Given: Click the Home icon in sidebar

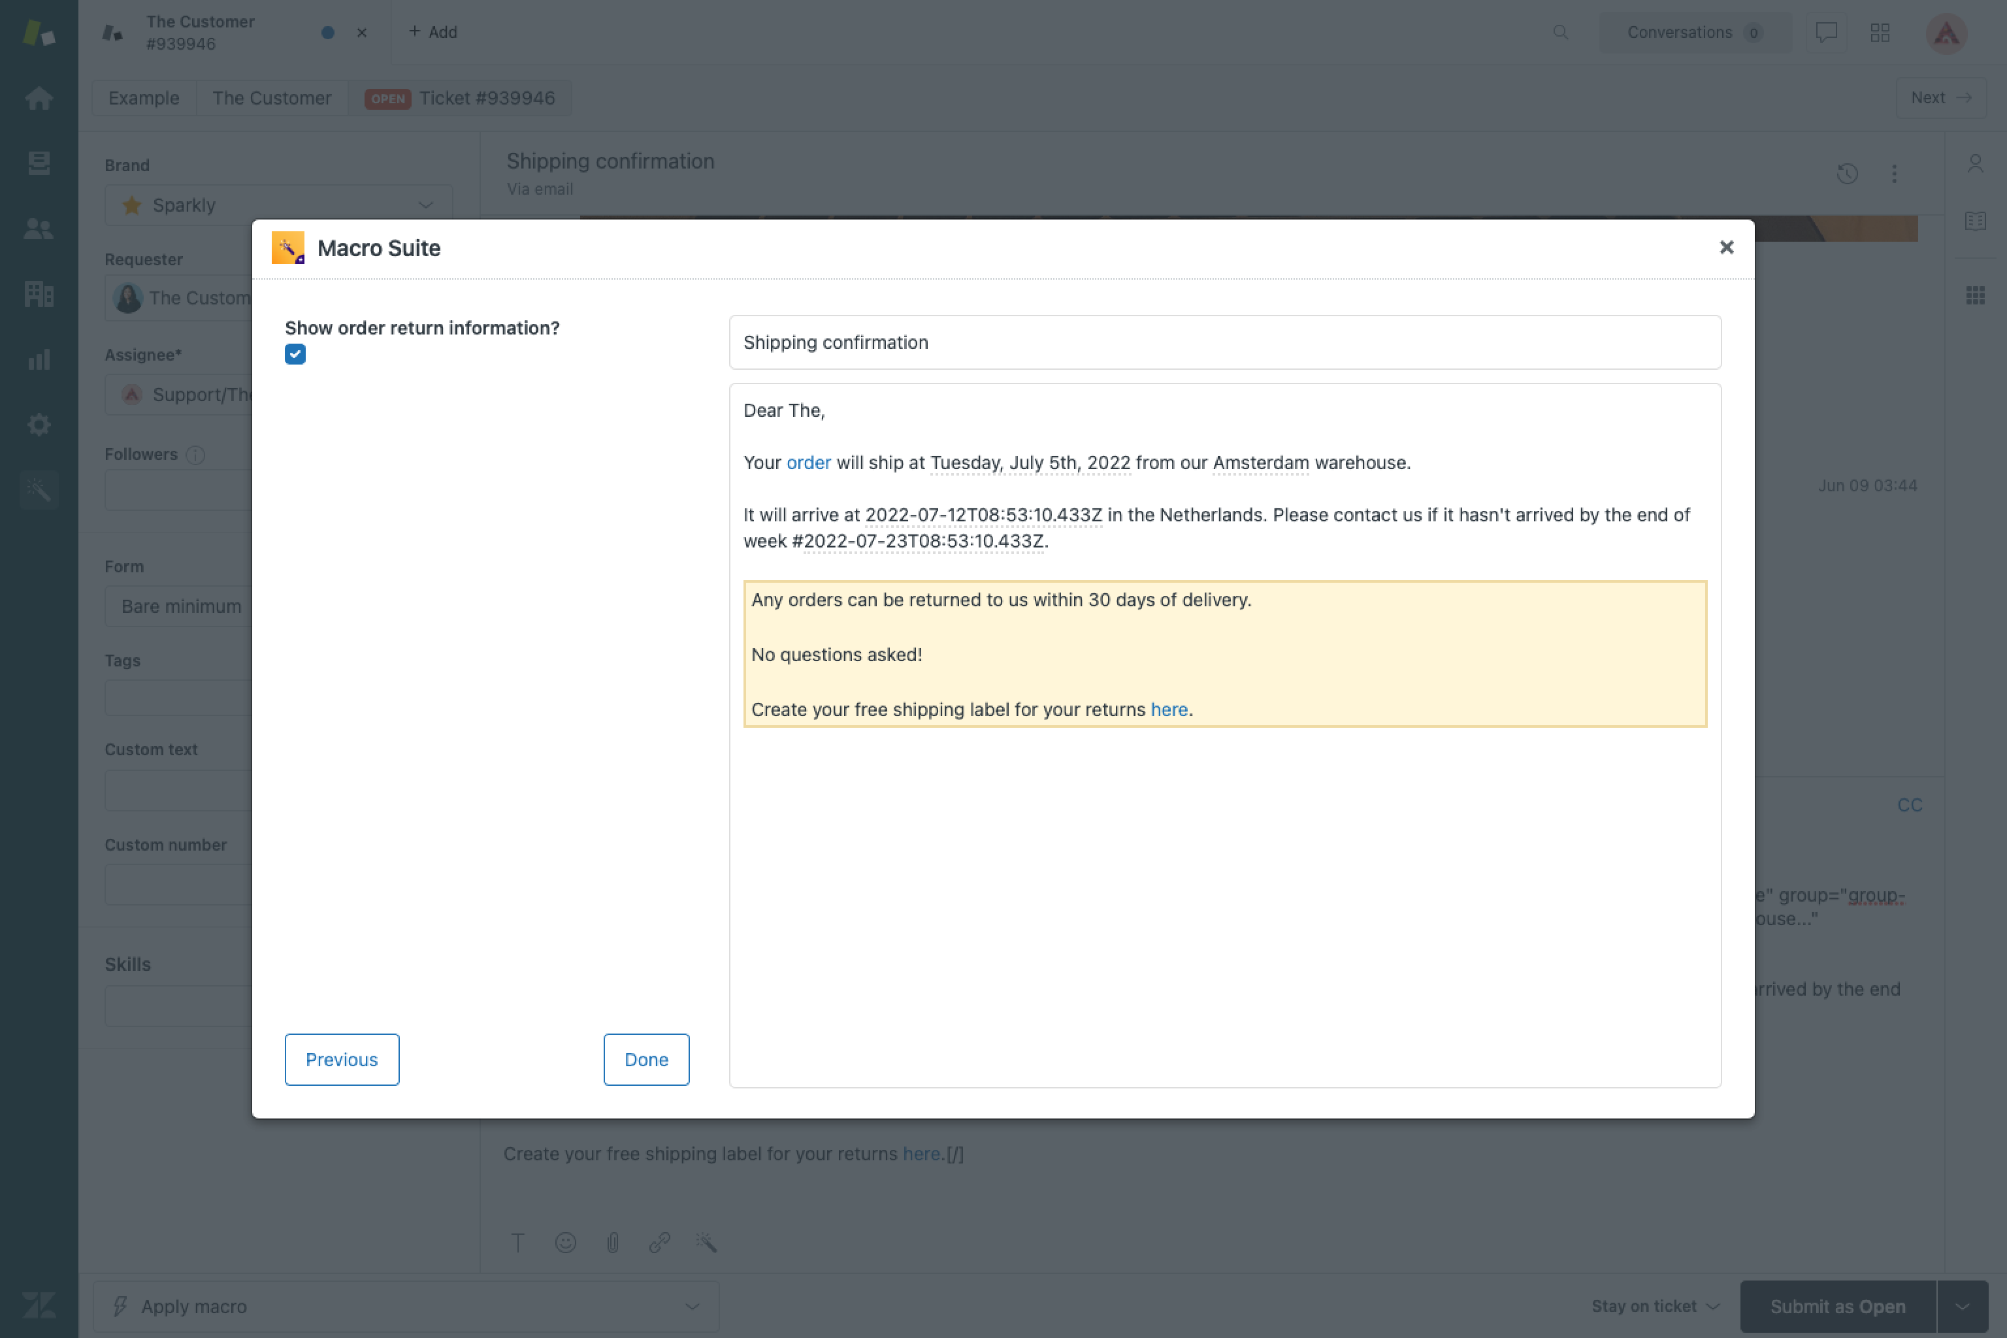Looking at the screenshot, I should (39, 98).
